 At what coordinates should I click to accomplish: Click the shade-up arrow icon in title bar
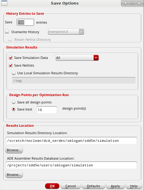pos(126,3)
